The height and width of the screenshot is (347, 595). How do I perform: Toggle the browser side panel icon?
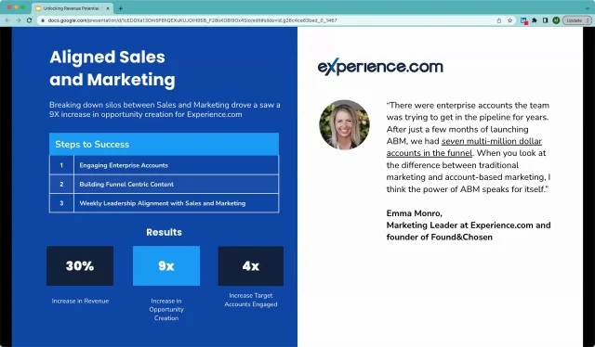pos(545,20)
